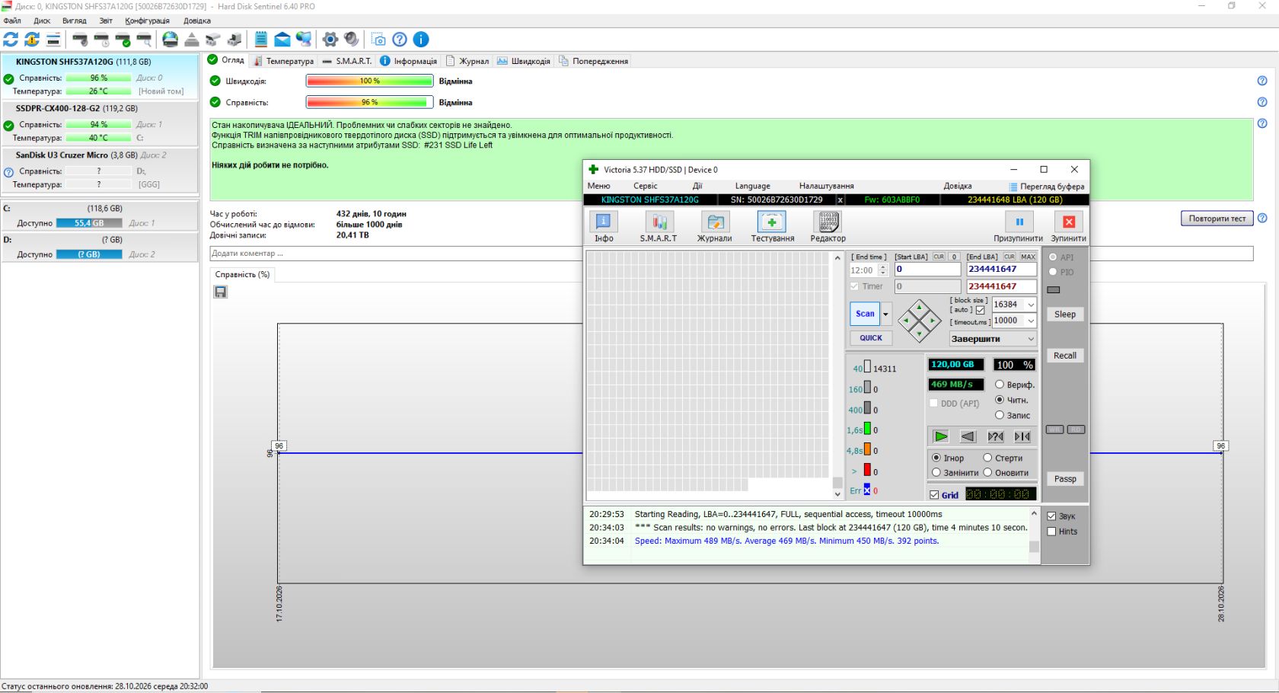Click the blue info circle toolbar icon

click(421, 40)
